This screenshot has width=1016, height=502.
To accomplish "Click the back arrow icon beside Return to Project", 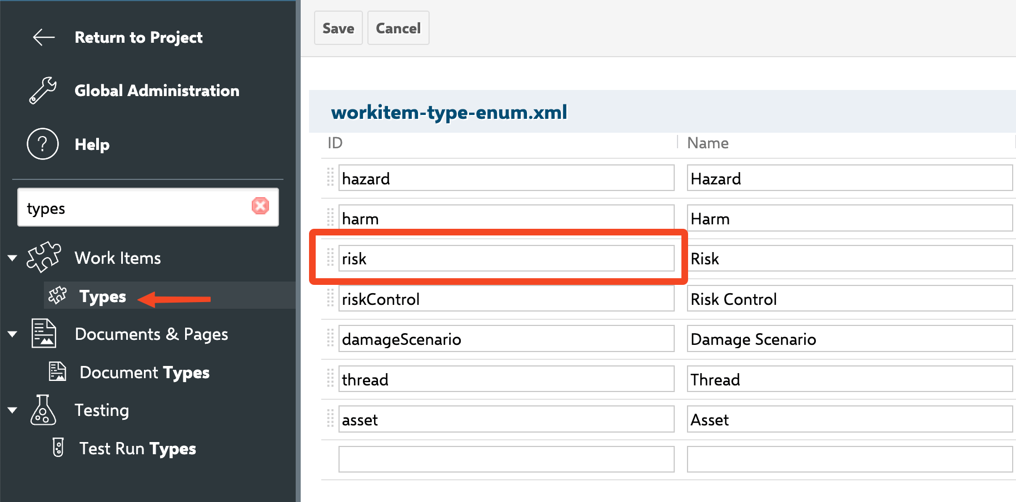I will 44,37.
